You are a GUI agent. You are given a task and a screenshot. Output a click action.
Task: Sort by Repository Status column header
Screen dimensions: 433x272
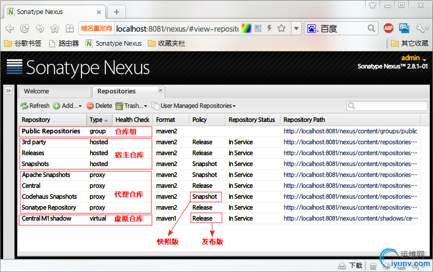click(253, 120)
